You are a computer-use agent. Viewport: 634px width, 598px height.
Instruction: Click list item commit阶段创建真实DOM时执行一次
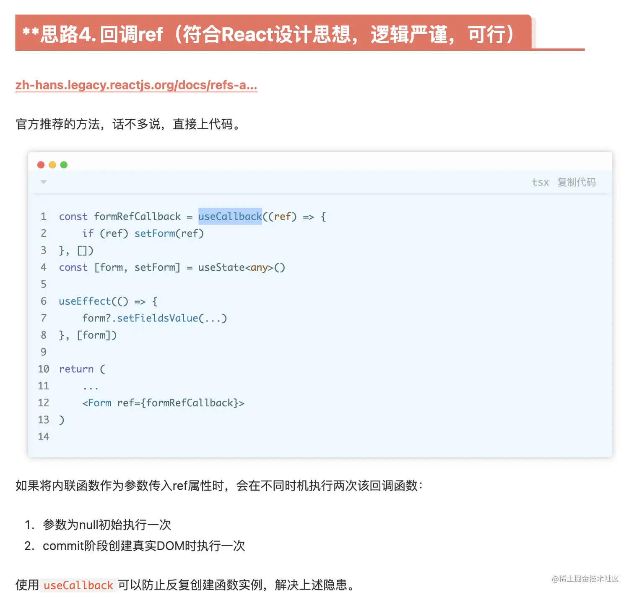[x=144, y=546]
